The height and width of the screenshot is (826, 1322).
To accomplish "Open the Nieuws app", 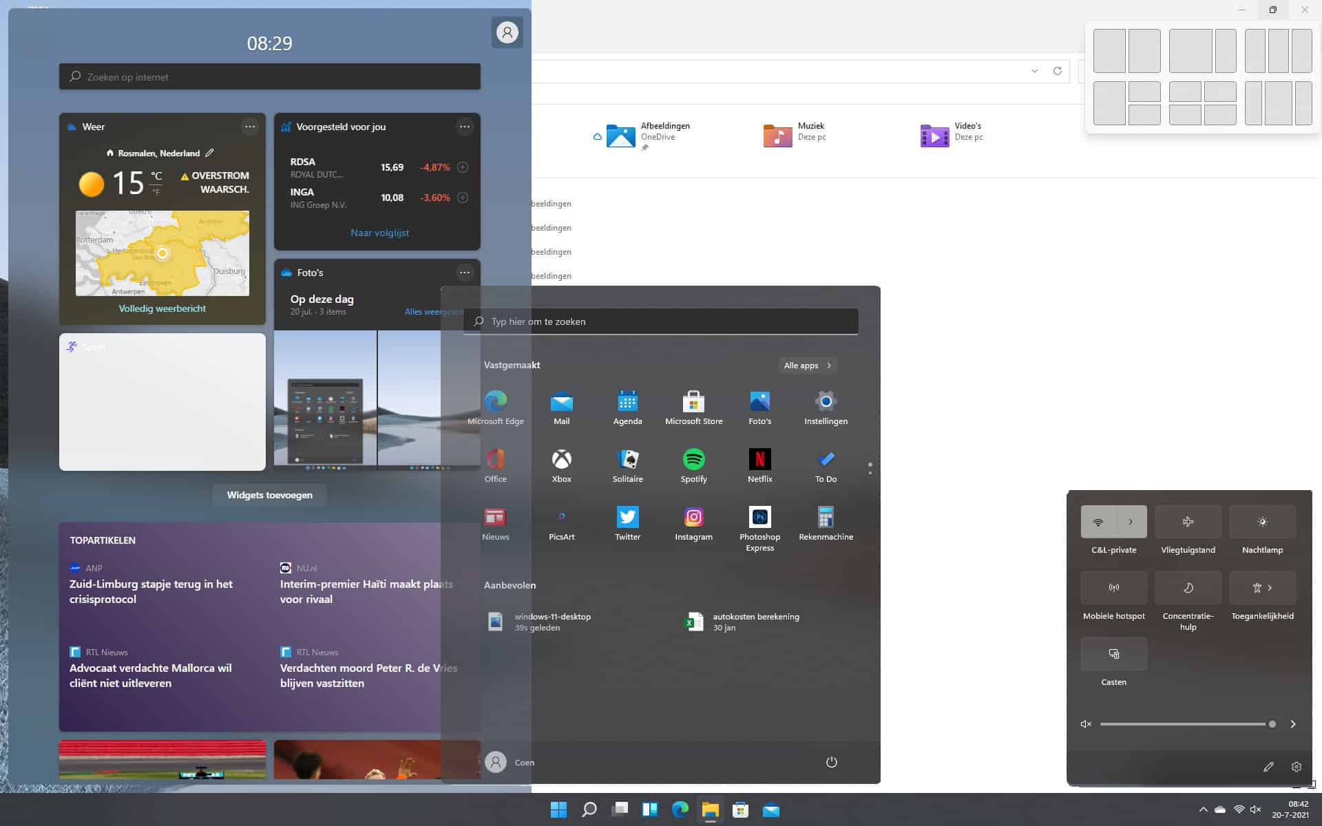I will 496,523.
